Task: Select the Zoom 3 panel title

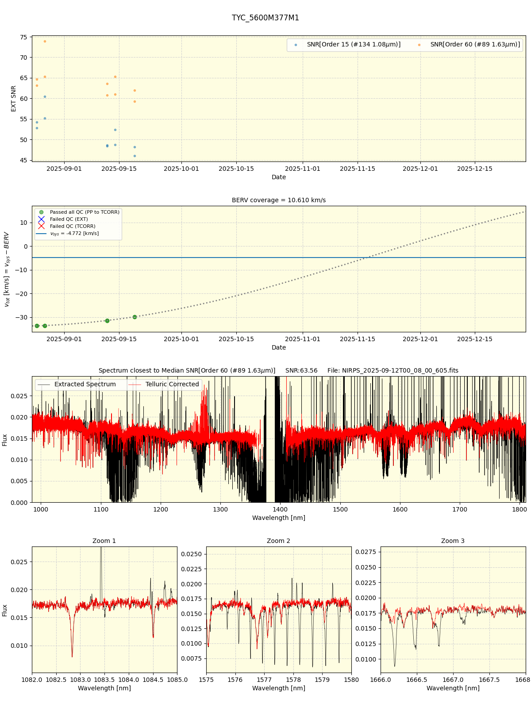Action: point(453,541)
